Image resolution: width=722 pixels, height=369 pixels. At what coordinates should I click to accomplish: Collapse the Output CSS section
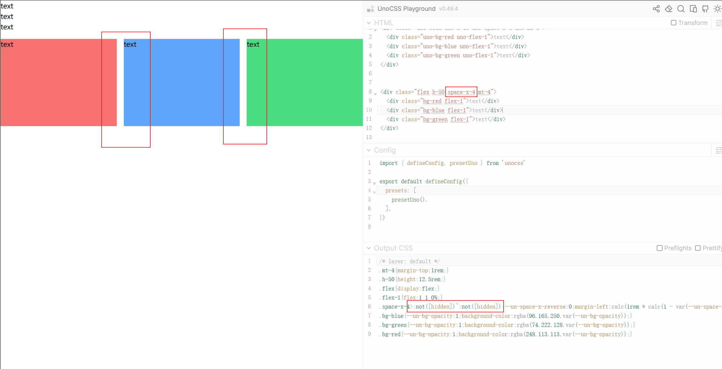coord(369,248)
